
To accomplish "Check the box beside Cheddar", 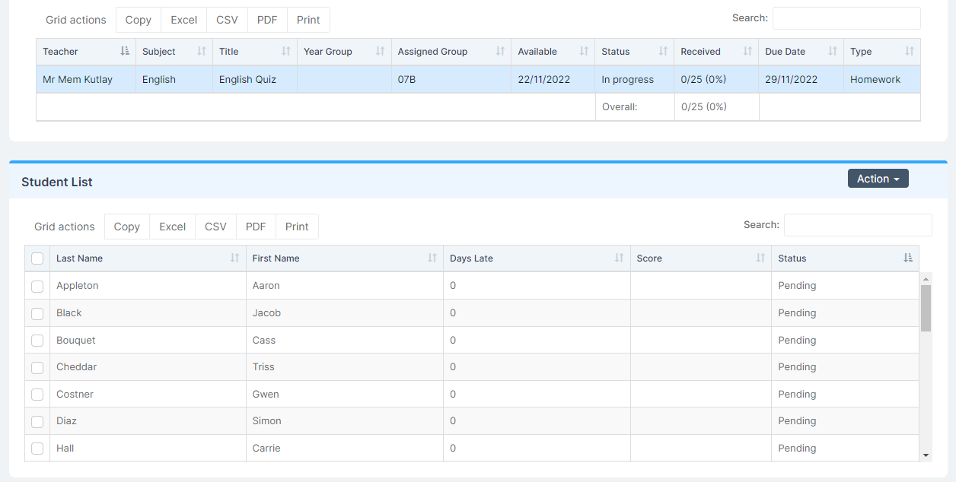I will (x=37, y=368).
